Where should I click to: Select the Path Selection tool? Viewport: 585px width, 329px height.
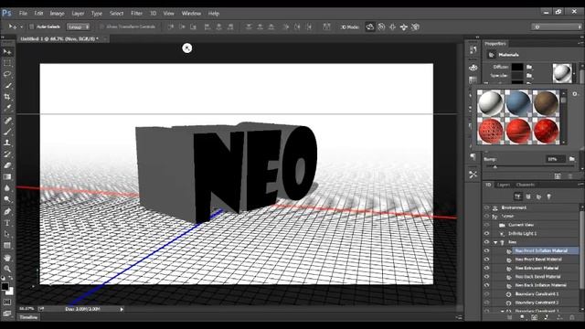(7, 234)
